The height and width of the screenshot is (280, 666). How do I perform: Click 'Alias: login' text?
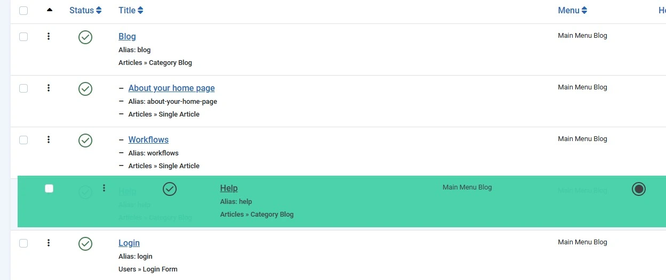[x=136, y=256]
